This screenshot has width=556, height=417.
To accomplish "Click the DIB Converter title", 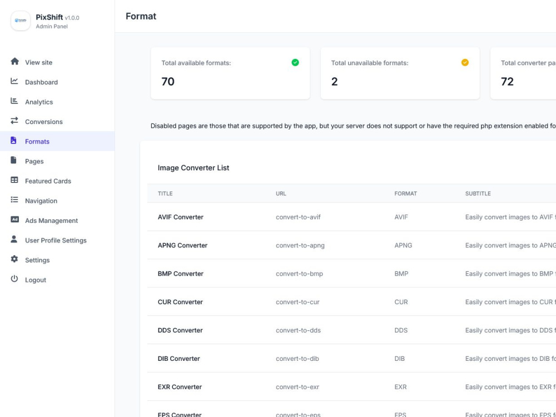I will [178, 359].
